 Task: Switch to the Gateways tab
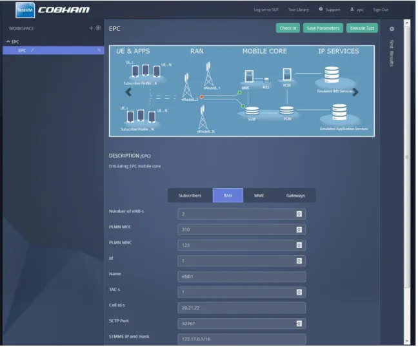295,196
